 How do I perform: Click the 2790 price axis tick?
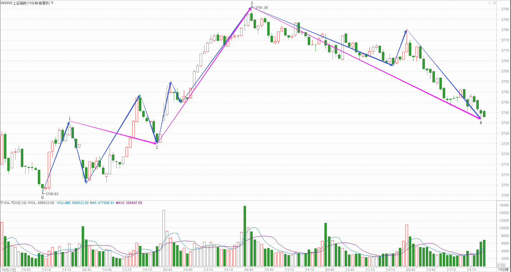click(x=505, y=9)
